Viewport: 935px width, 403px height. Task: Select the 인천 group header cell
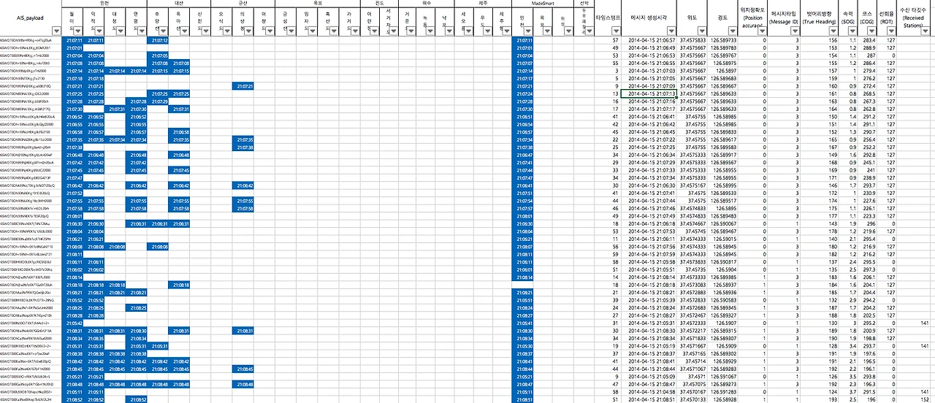(106, 4)
